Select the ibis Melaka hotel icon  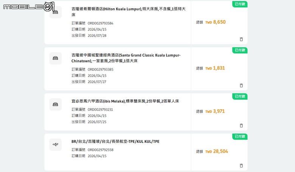point(55,104)
